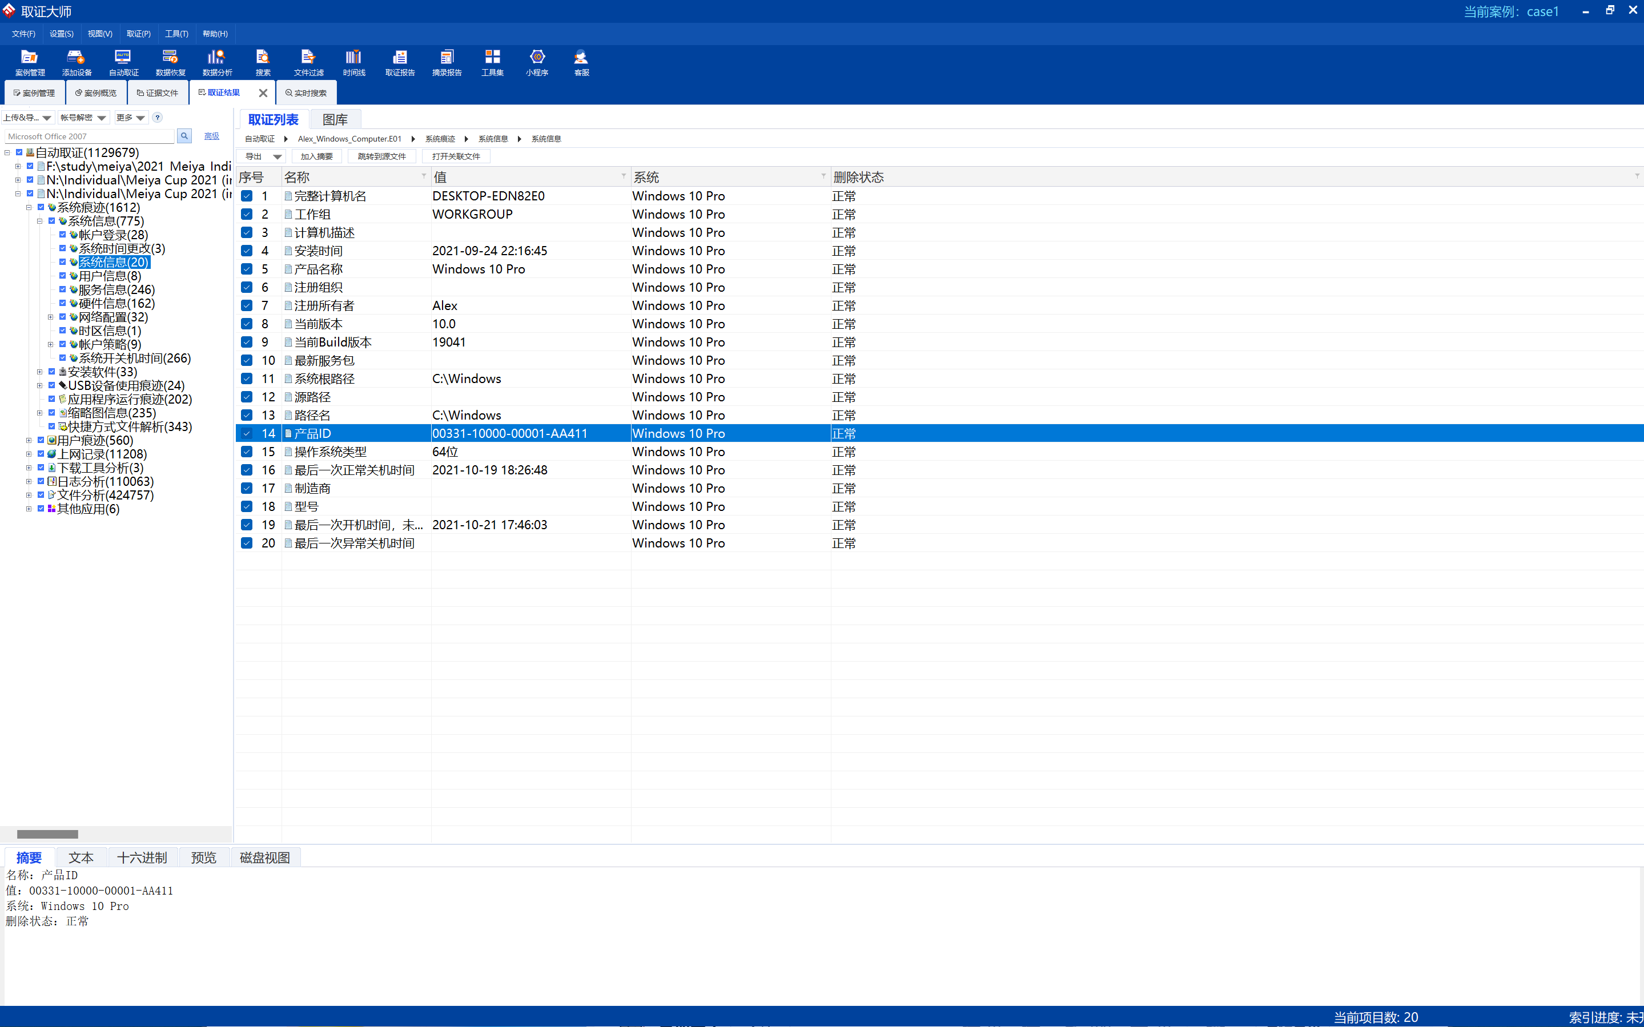Open the 案例管理 toolbar icon
Screen dimensions: 1644x1027
(x=29, y=57)
